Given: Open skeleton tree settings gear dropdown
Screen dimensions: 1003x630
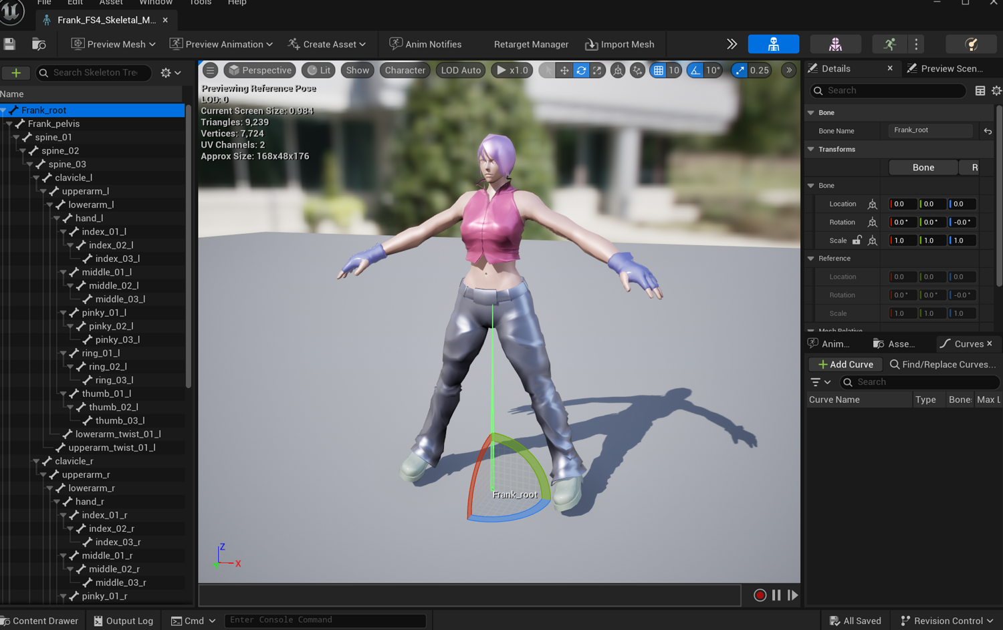Looking at the screenshot, I should pyautogui.click(x=171, y=73).
